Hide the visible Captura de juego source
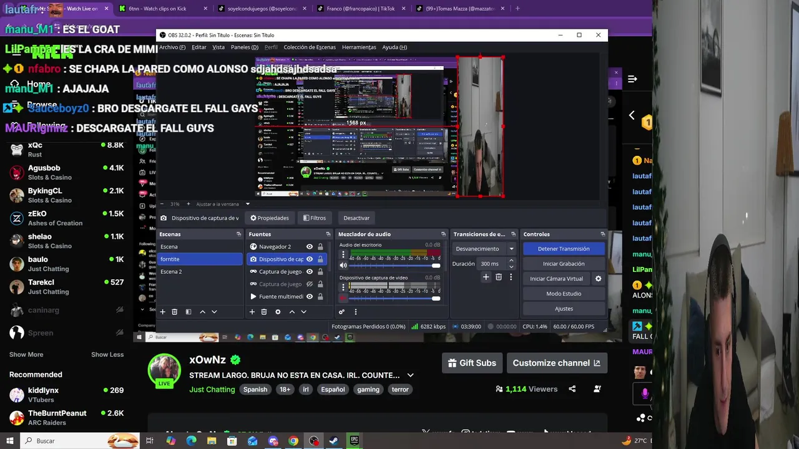 (x=310, y=272)
